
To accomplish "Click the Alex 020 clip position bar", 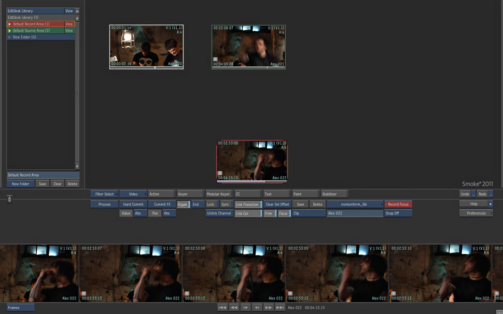I will [x=146, y=68].
